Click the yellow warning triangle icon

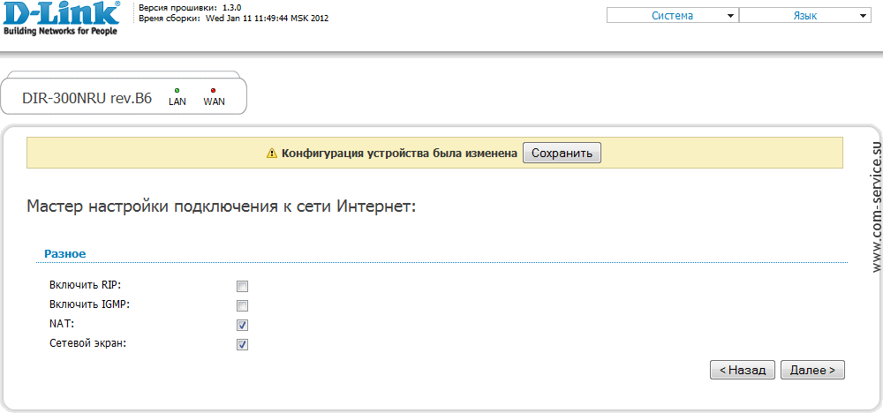(272, 153)
